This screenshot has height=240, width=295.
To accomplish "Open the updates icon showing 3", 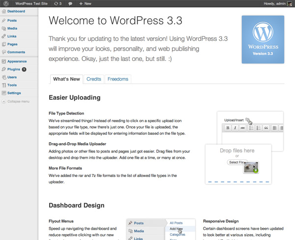I will pyautogui.click(x=58, y=3).
